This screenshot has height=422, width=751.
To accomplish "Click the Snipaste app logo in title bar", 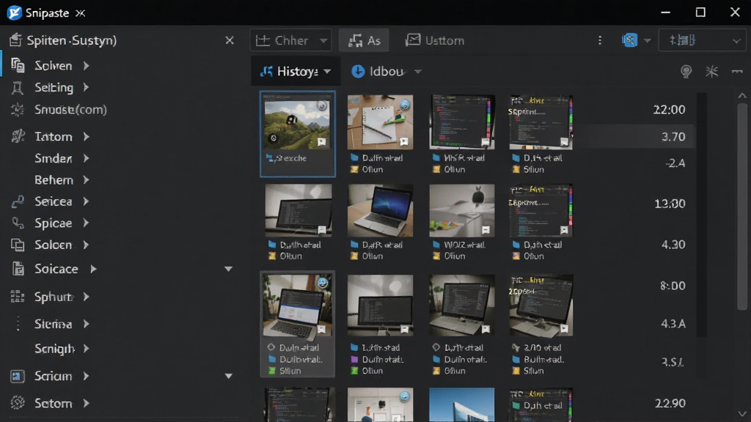I will (15, 12).
